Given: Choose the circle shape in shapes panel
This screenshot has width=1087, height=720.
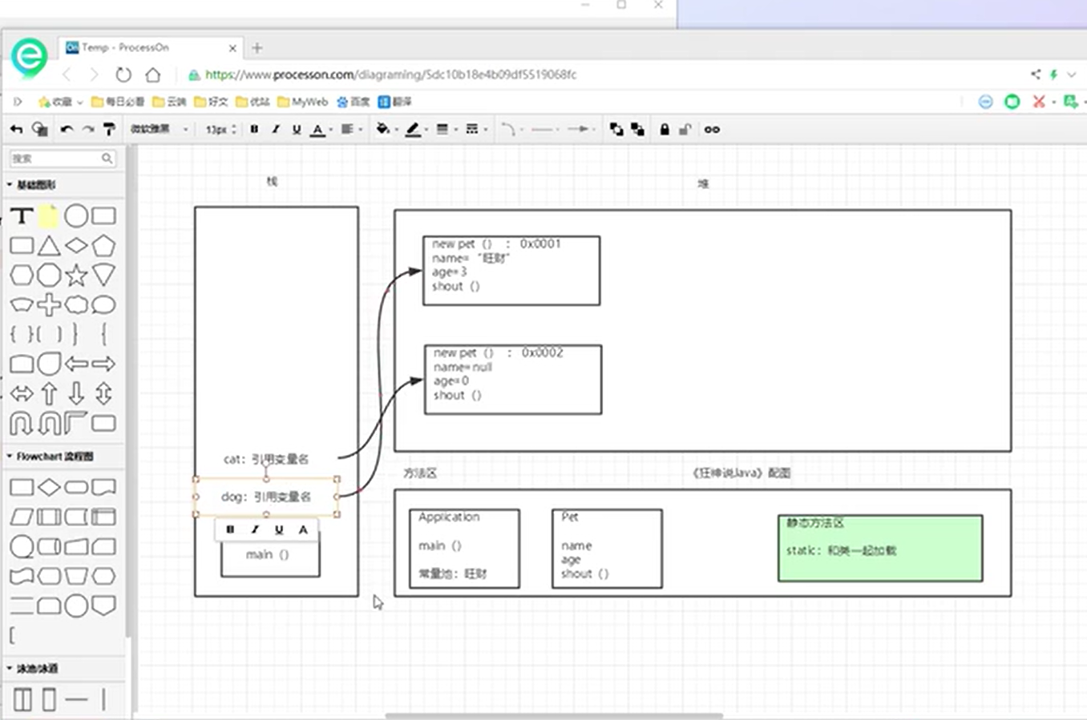Looking at the screenshot, I should click(76, 215).
